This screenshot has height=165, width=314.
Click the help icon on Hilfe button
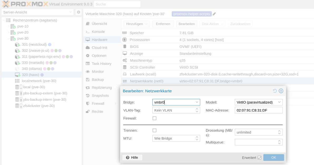point(127,157)
